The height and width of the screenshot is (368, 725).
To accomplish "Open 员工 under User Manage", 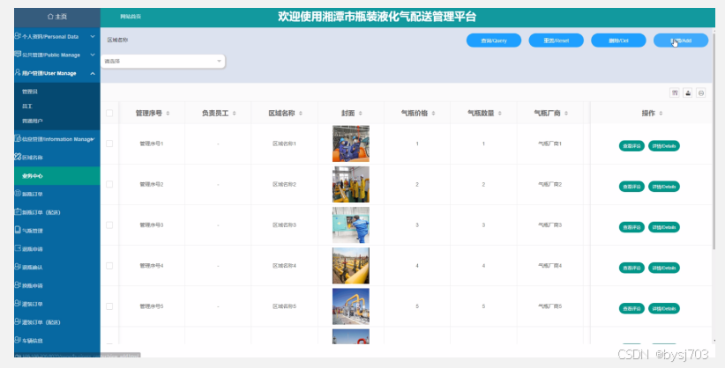I will click(27, 107).
